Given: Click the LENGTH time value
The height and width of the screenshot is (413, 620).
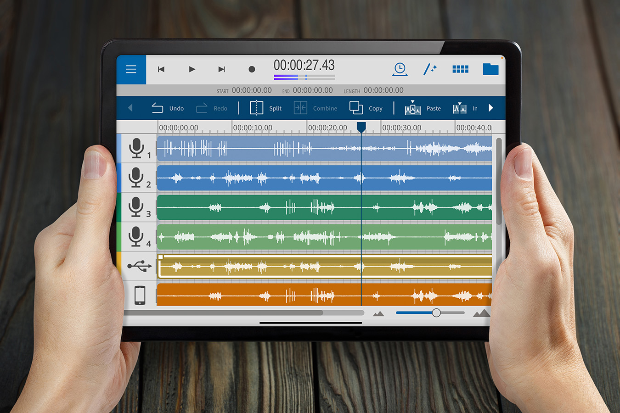Looking at the screenshot, I should (x=383, y=90).
